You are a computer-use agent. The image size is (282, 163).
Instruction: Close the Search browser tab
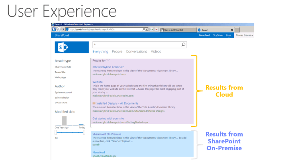click(x=232, y=30)
